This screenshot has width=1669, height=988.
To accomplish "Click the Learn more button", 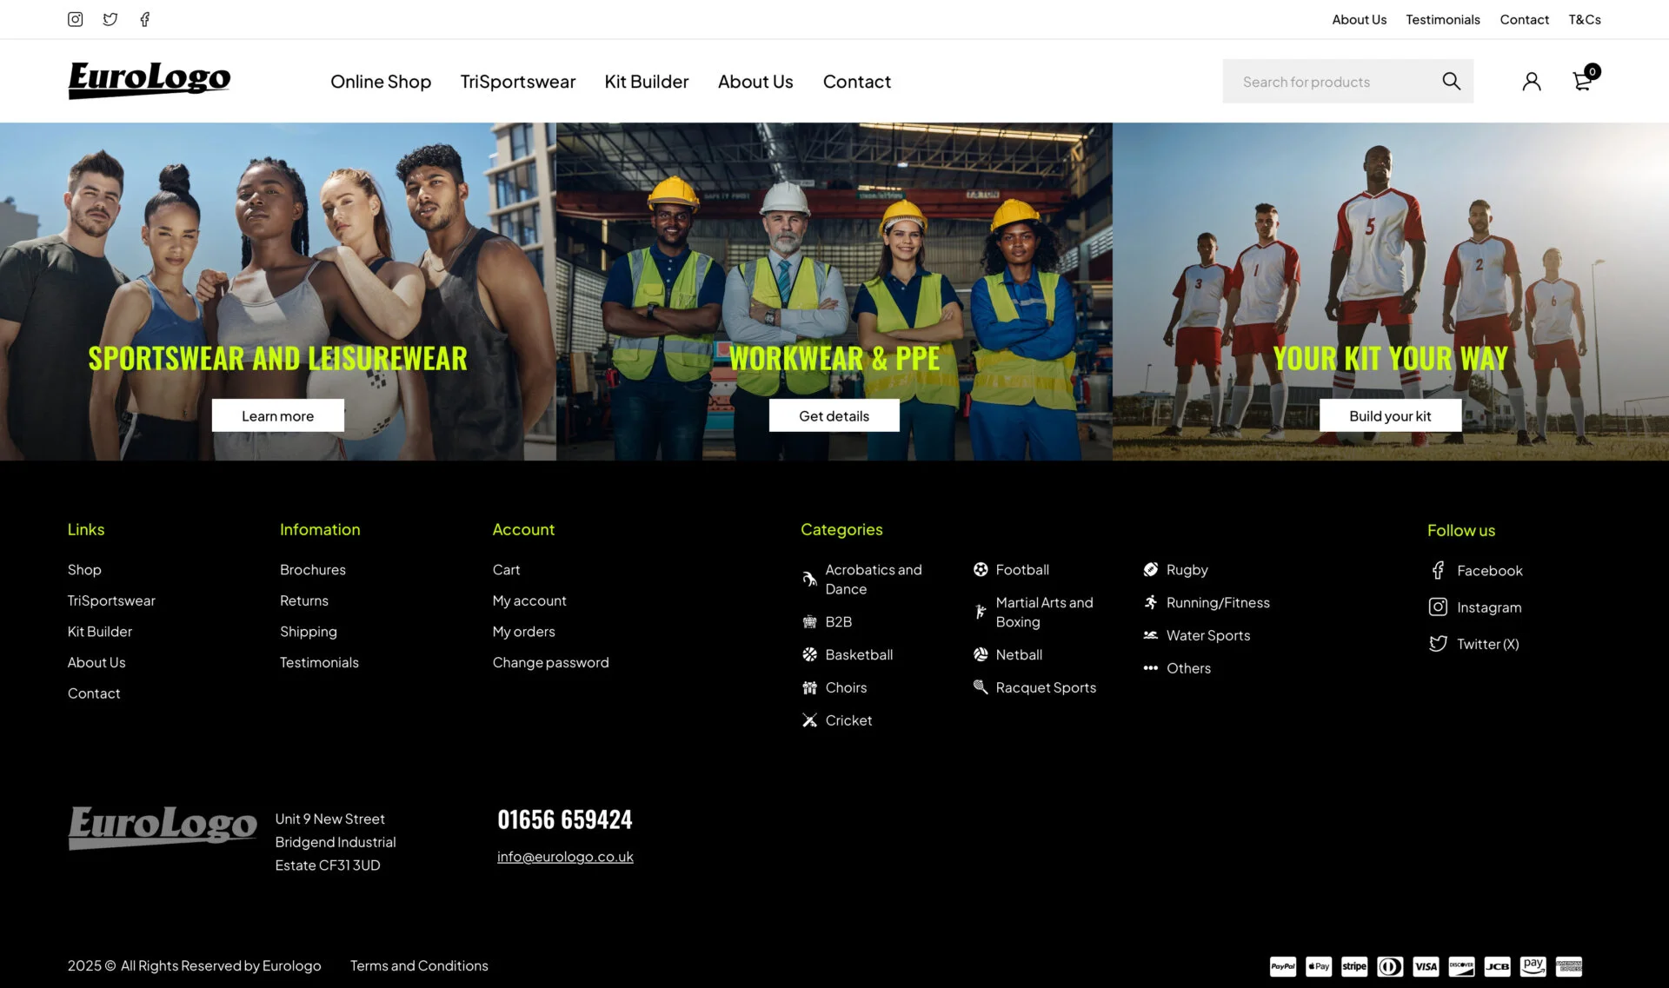I will [278, 416].
